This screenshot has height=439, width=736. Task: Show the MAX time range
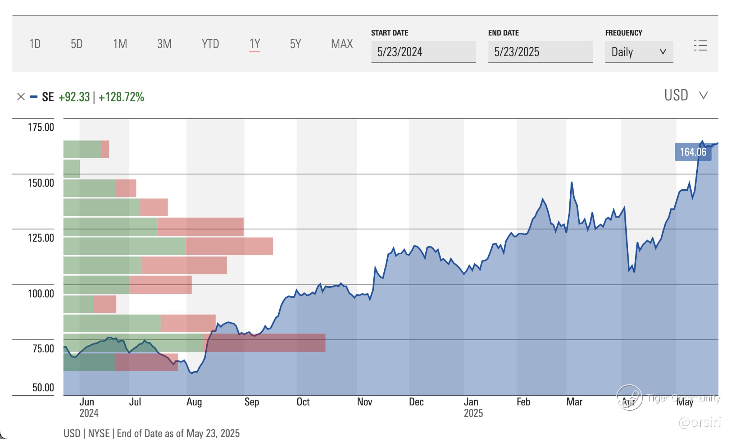[x=342, y=44]
